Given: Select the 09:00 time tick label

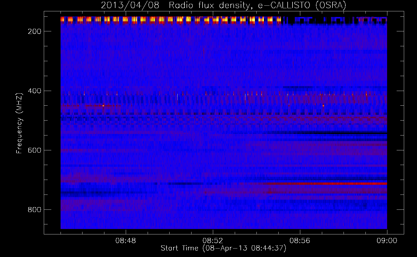Looking at the screenshot, I should 387,241.
